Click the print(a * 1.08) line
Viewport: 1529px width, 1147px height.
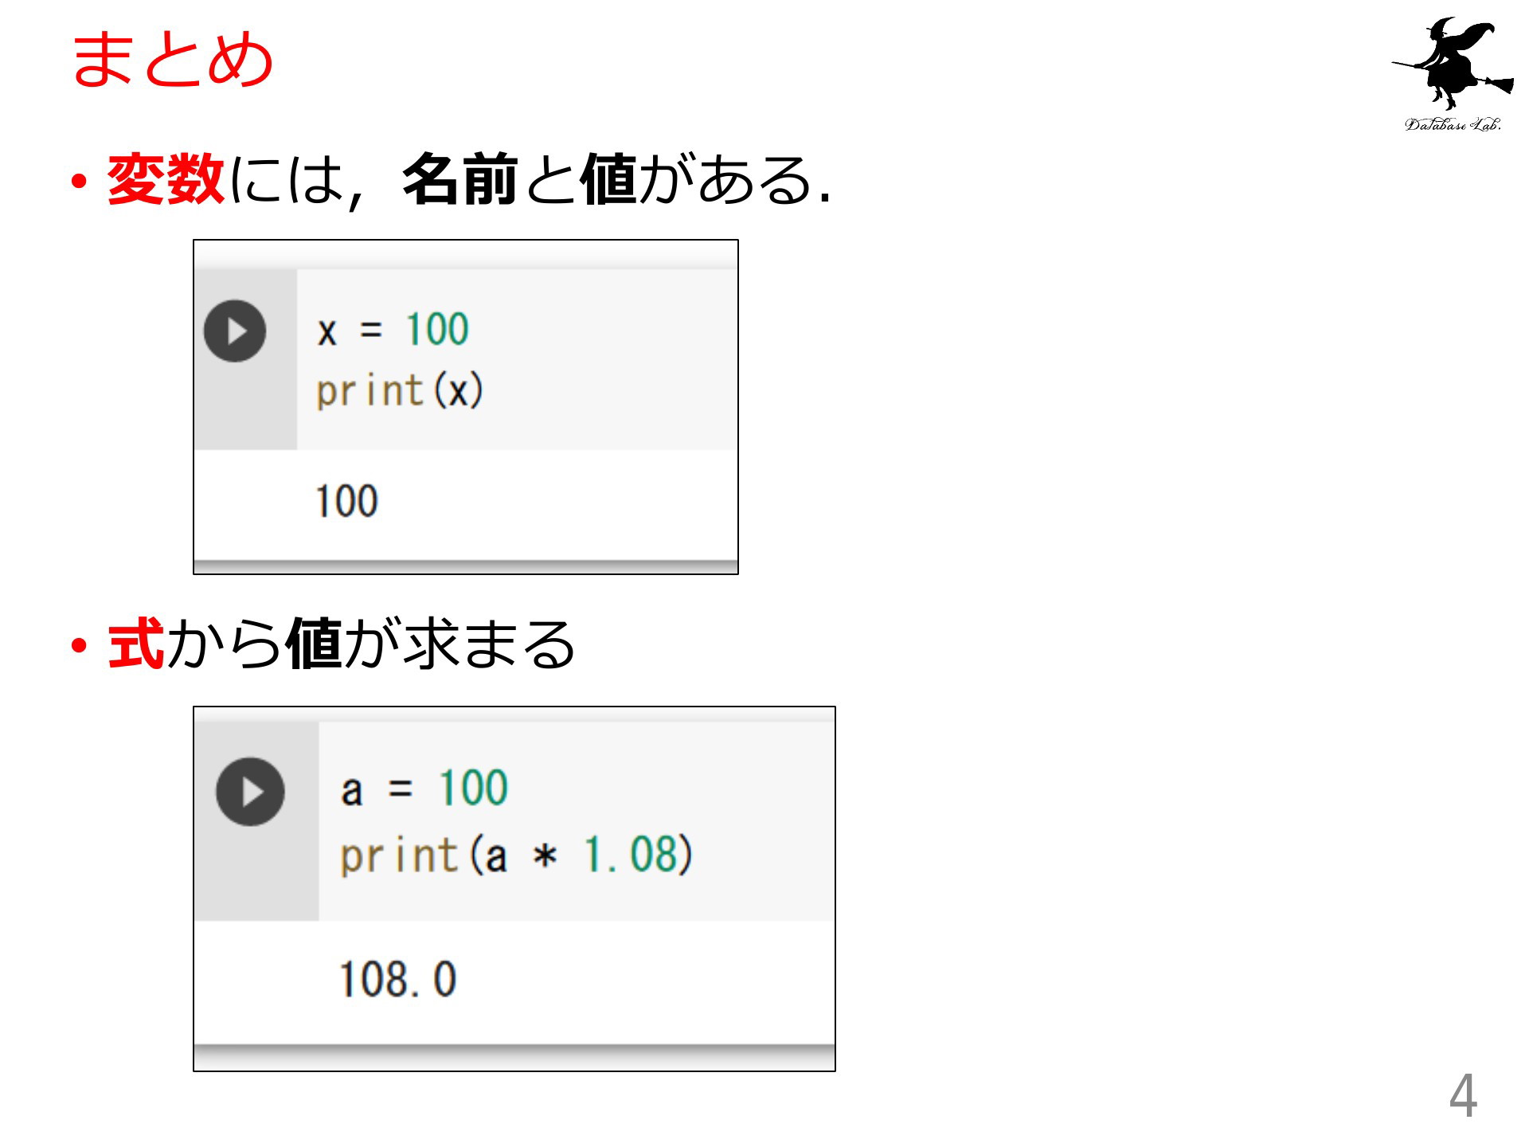pos(517,855)
